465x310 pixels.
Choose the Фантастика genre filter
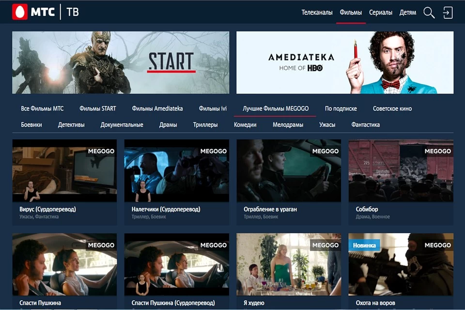366,124
